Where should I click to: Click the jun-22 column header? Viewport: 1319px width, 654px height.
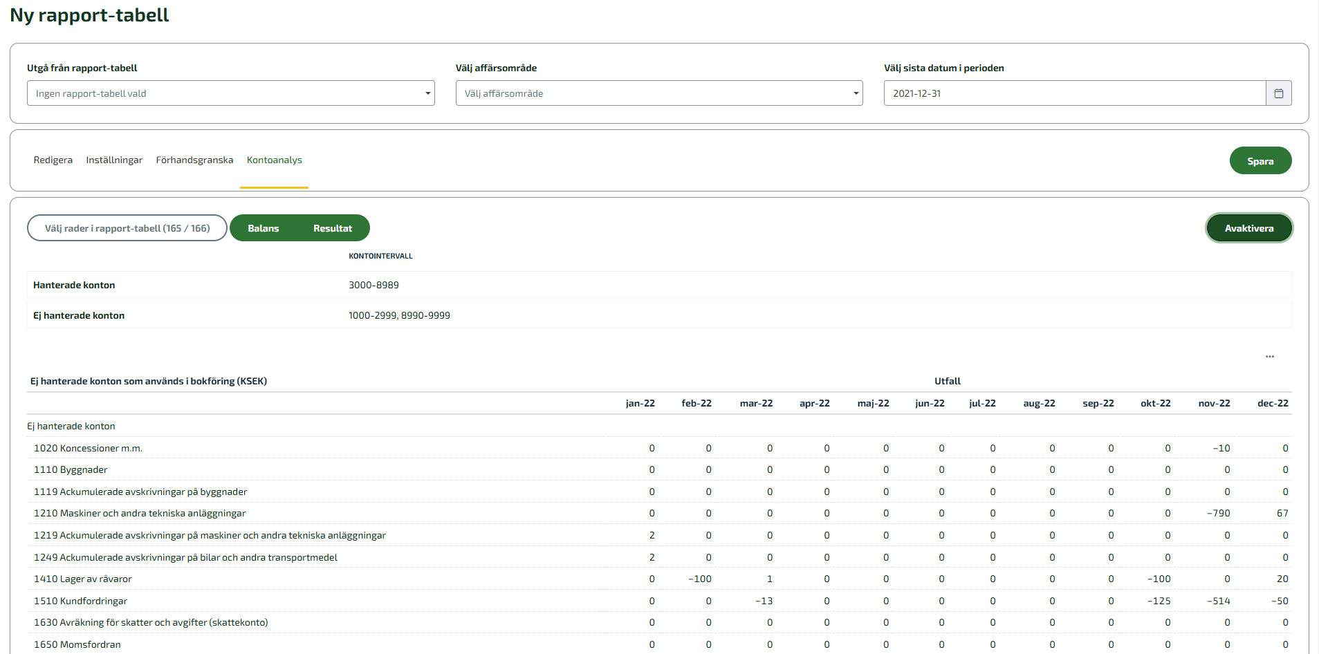(930, 403)
